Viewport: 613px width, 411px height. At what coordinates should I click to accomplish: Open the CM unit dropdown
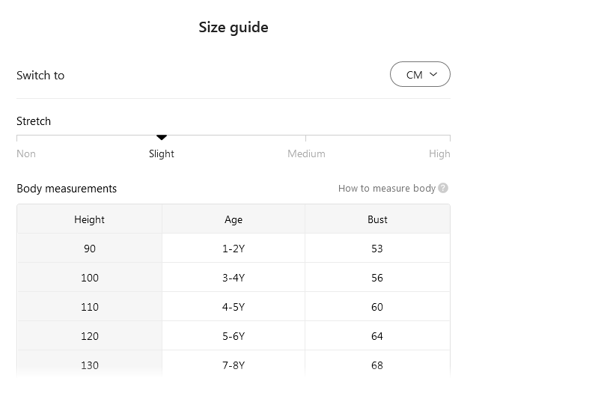click(419, 75)
